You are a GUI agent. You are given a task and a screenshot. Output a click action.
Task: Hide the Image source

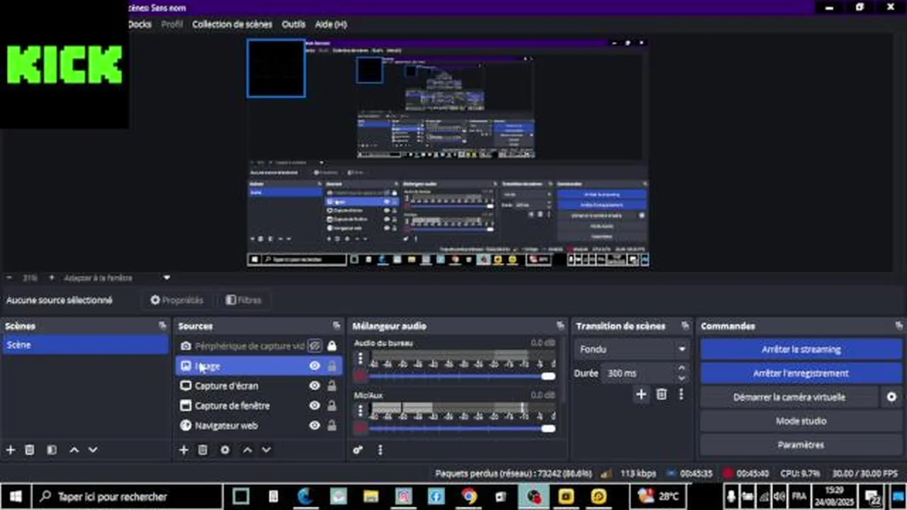coord(315,366)
